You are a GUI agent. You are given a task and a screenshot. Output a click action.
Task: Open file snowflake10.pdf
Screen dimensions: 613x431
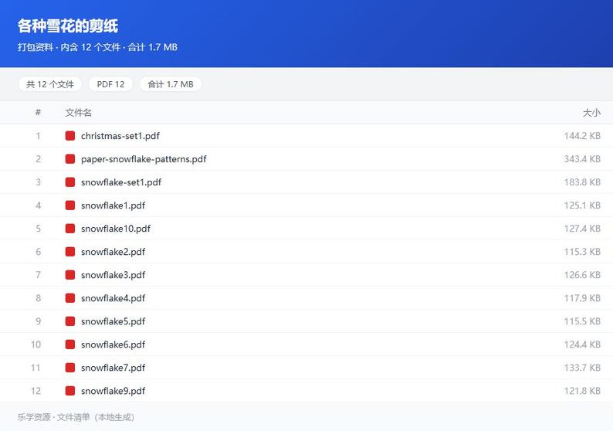point(115,229)
